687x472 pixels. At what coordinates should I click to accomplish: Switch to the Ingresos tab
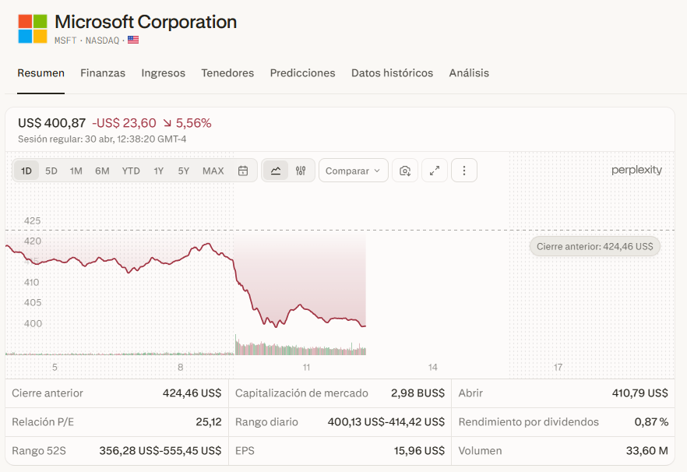[163, 73]
